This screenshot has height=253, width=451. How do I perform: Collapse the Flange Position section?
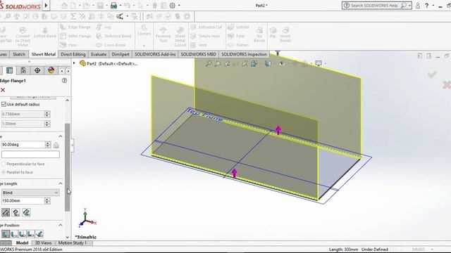[x=61, y=225]
